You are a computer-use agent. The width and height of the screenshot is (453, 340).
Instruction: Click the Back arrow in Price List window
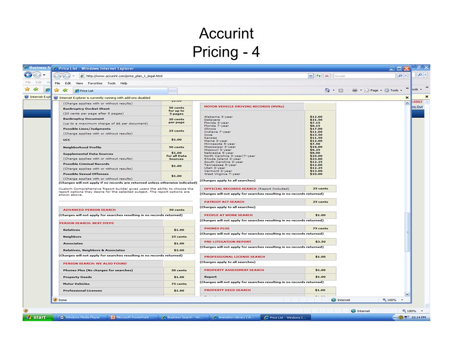(58, 76)
